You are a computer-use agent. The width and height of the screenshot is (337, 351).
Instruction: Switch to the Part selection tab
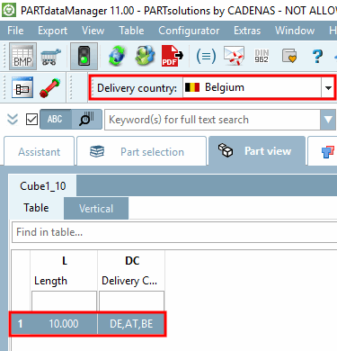point(141,152)
